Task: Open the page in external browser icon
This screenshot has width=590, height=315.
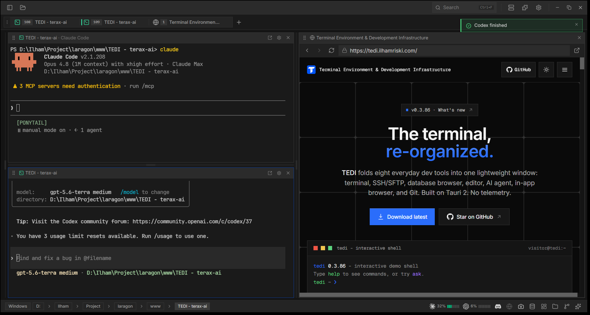Action: click(577, 50)
